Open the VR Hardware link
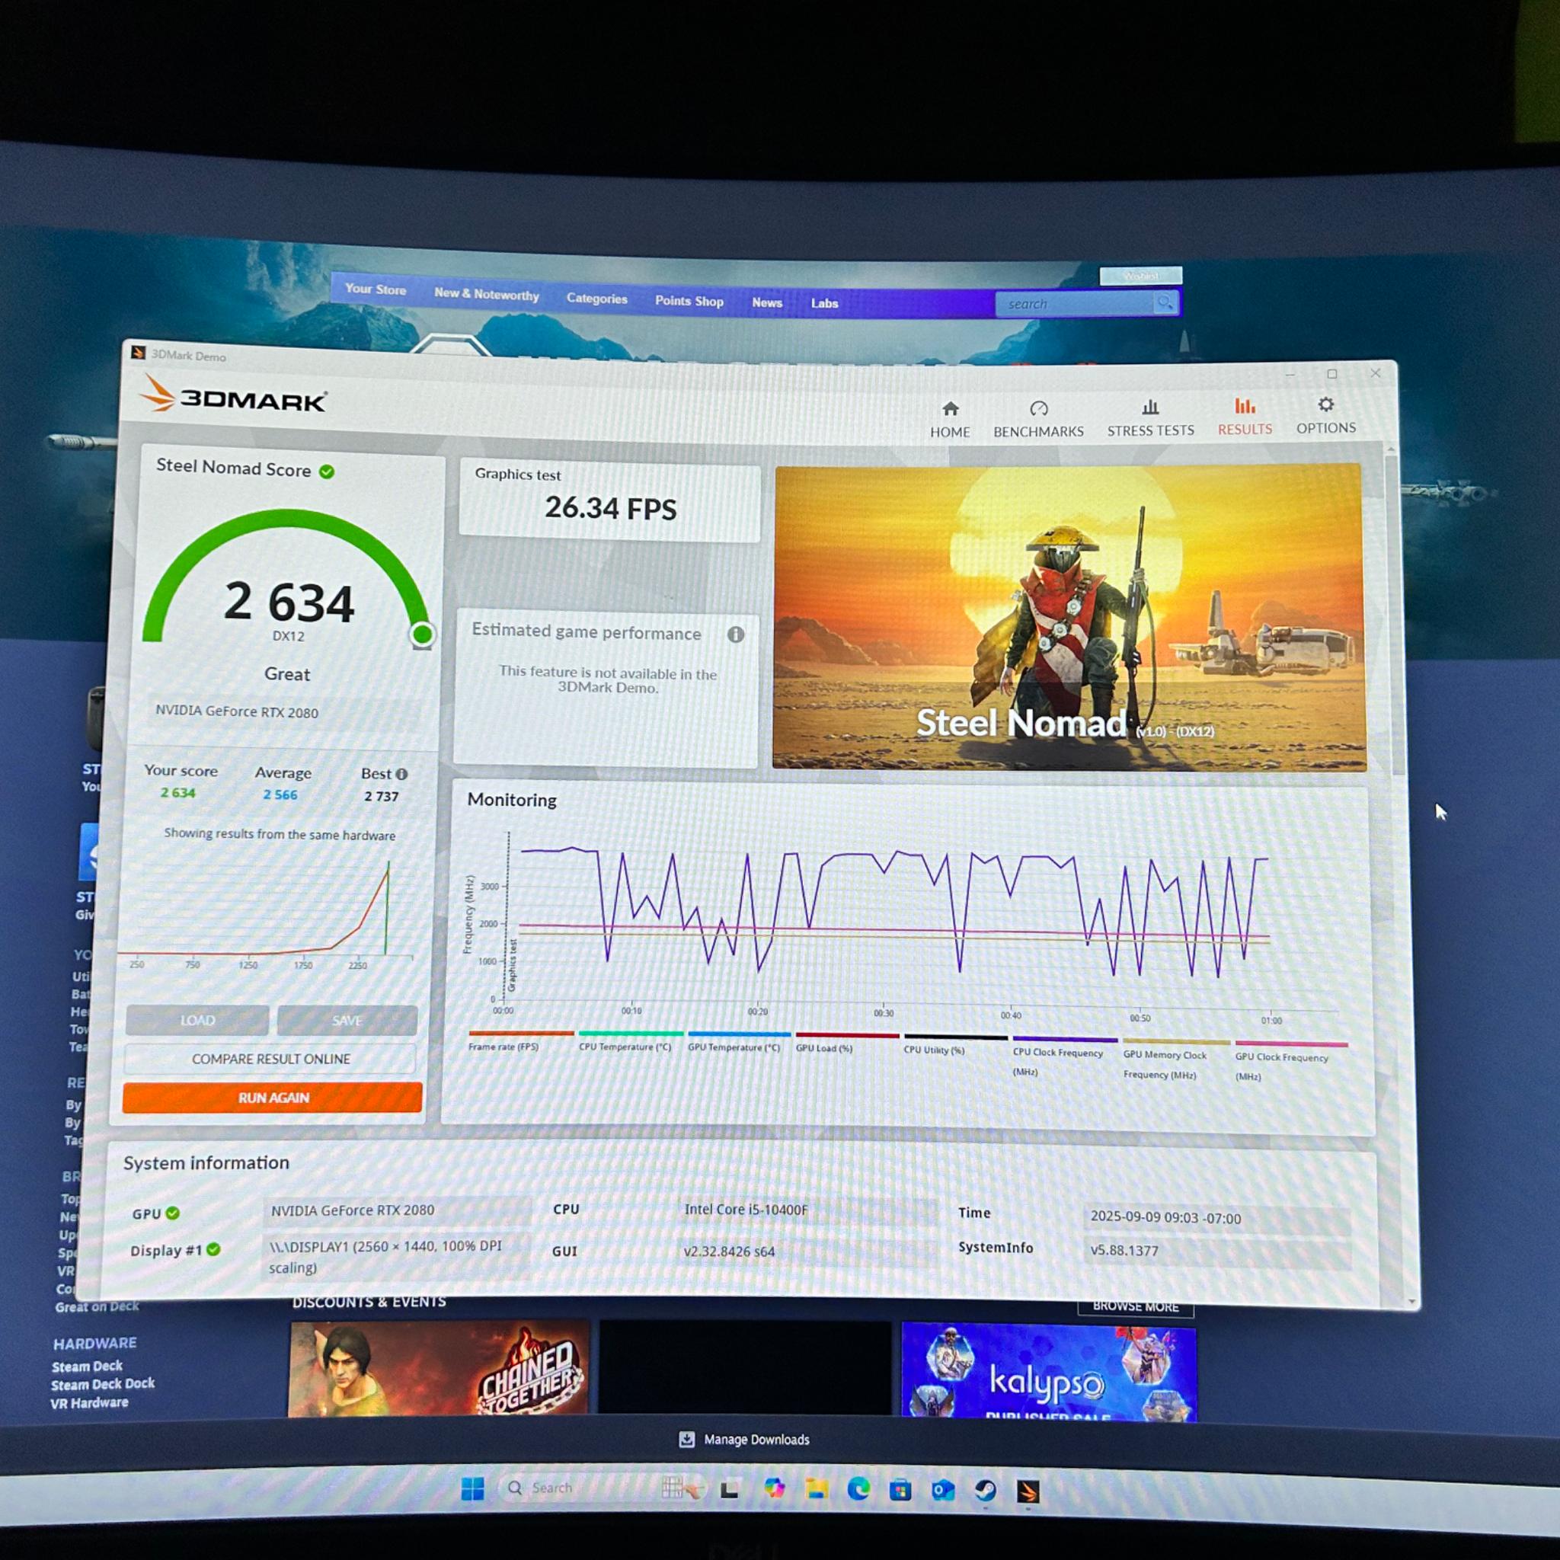1560x1560 pixels. pos(89,1402)
